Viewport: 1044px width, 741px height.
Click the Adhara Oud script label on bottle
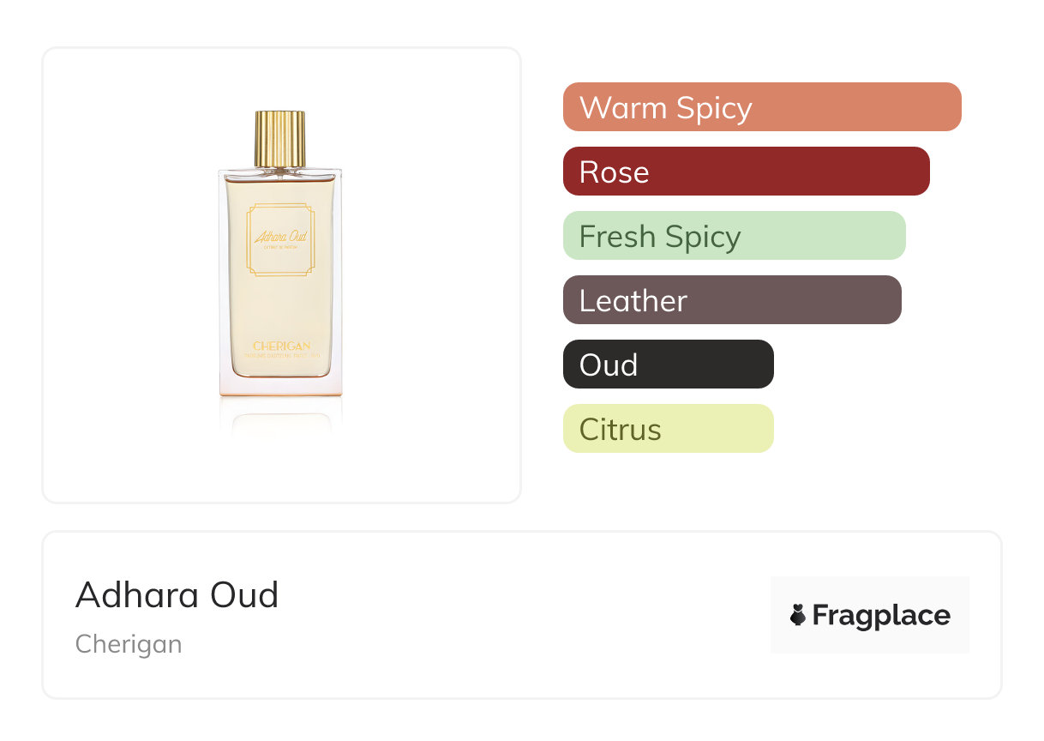[280, 235]
